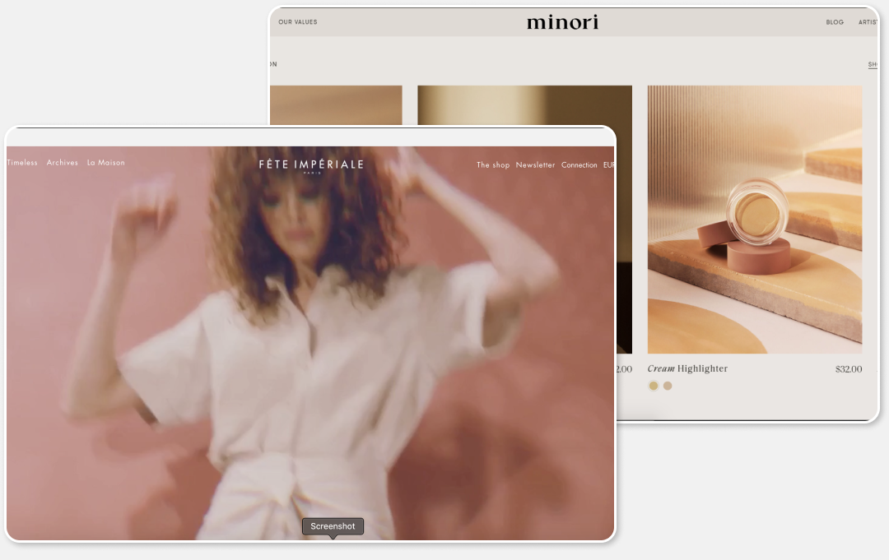Click the Screenshot tooltip label
This screenshot has width=889, height=560.
333,526
